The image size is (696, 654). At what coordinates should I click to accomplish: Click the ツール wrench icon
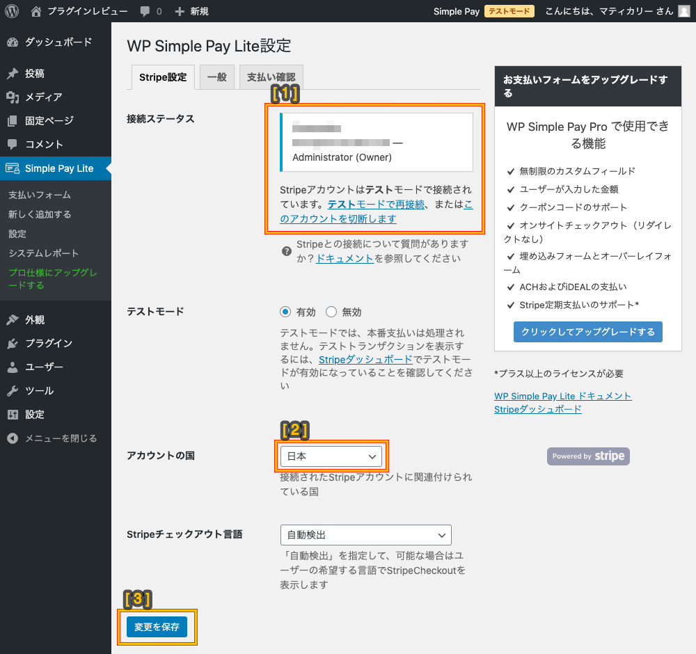(x=13, y=391)
